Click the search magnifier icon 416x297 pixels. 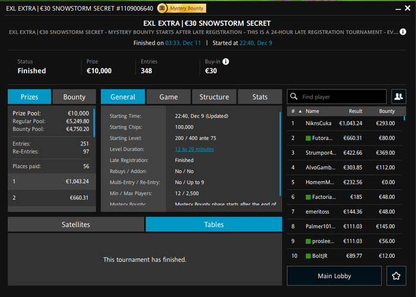(294, 96)
